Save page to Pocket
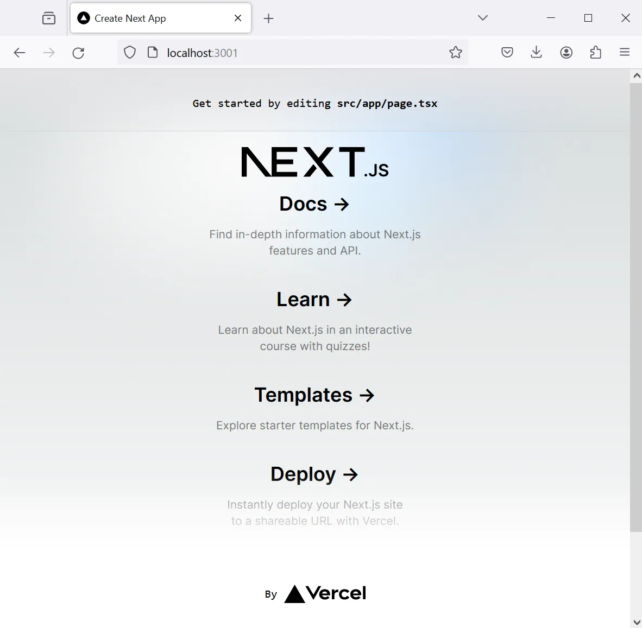 (x=507, y=52)
